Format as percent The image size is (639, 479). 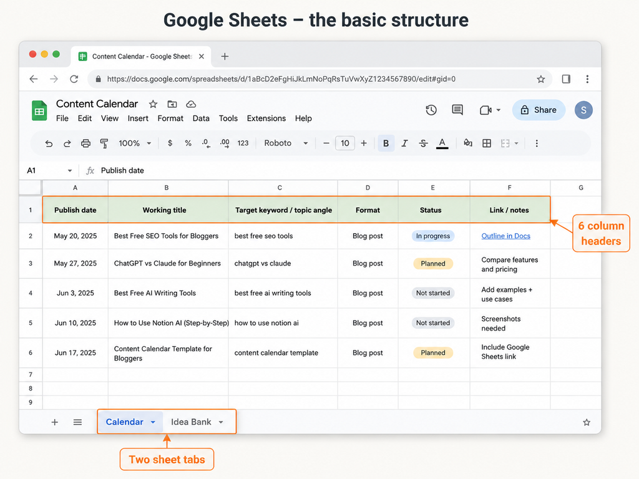(x=188, y=143)
